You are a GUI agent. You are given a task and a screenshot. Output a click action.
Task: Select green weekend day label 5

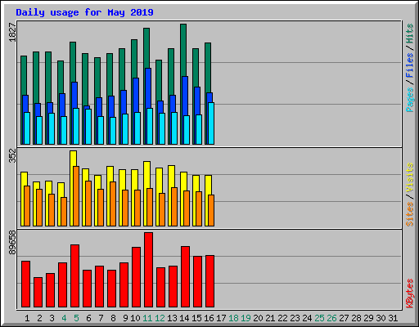pyautogui.click(x=76, y=318)
